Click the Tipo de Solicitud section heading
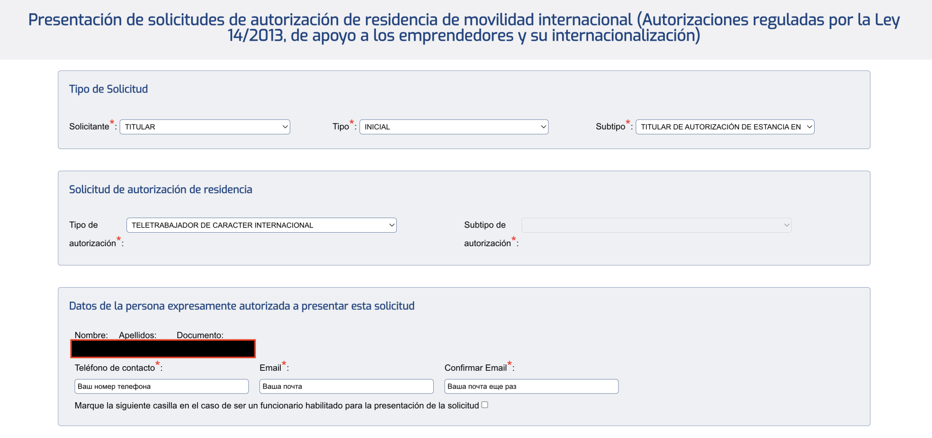The width and height of the screenshot is (932, 438). 108,89
